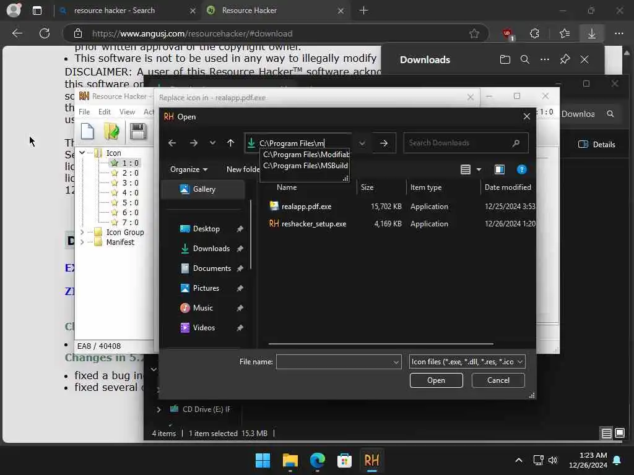Open a new browser tab
The image size is (634, 475).
tap(363, 11)
